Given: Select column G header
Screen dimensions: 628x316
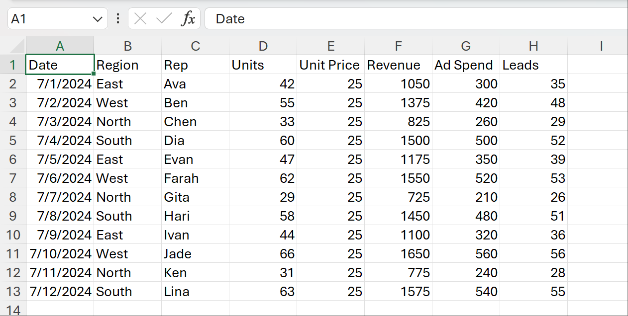Looking at the screenshot, I should [466, 46].
